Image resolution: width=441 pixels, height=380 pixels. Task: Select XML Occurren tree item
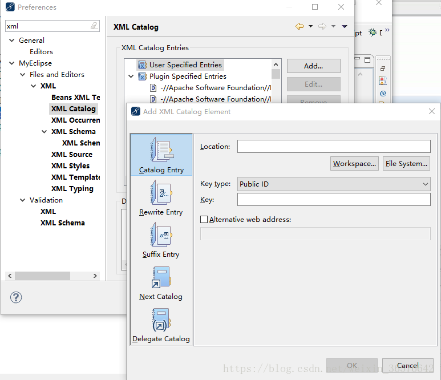coord(76,120)
